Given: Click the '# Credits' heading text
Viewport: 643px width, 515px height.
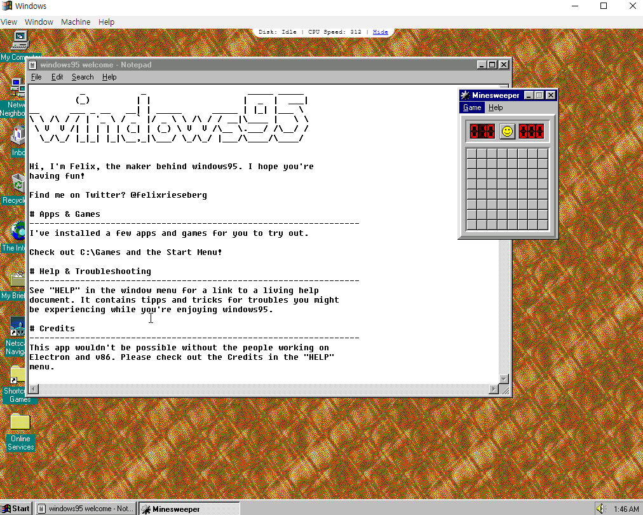Looking at the screenshot, I should (x=52, y=329).
